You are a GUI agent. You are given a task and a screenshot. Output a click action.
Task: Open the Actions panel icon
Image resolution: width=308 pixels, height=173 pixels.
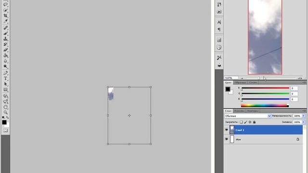219,12
